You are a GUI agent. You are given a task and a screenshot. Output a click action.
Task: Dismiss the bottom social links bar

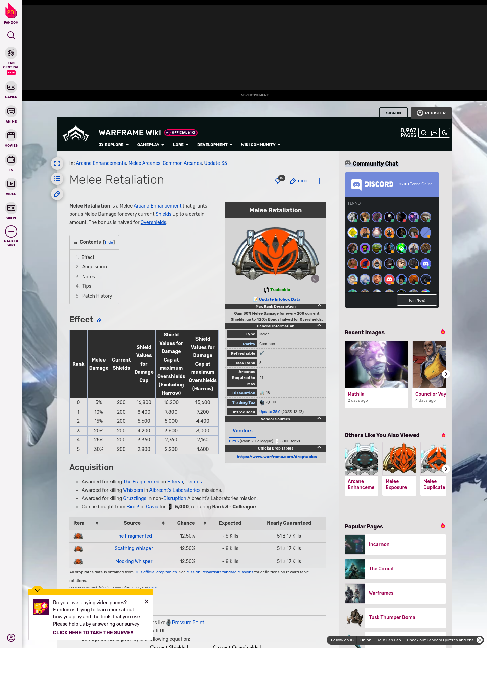pyautogui.click(x=480, y=640)
